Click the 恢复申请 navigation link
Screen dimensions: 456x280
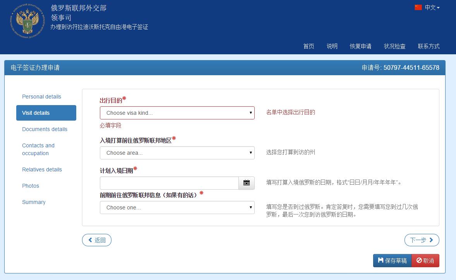click(x=360, y=46)
